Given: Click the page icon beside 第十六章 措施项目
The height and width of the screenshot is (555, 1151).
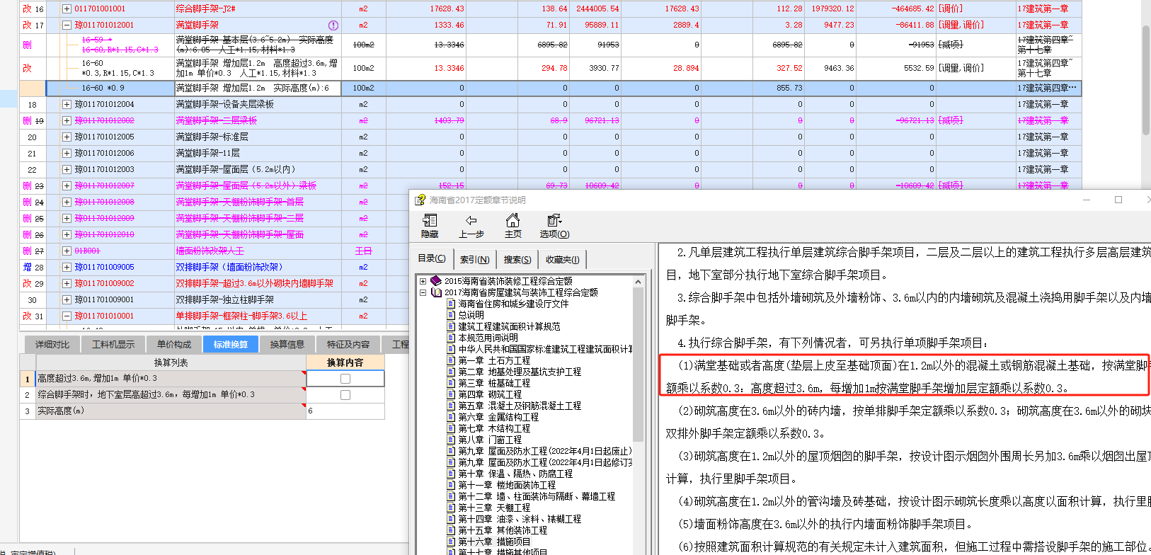Looking at the screenshot, I should tap(451, 542).
